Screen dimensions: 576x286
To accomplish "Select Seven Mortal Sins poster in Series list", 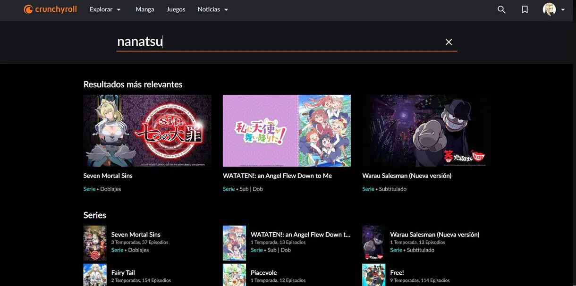I will [x=95, y=243].
